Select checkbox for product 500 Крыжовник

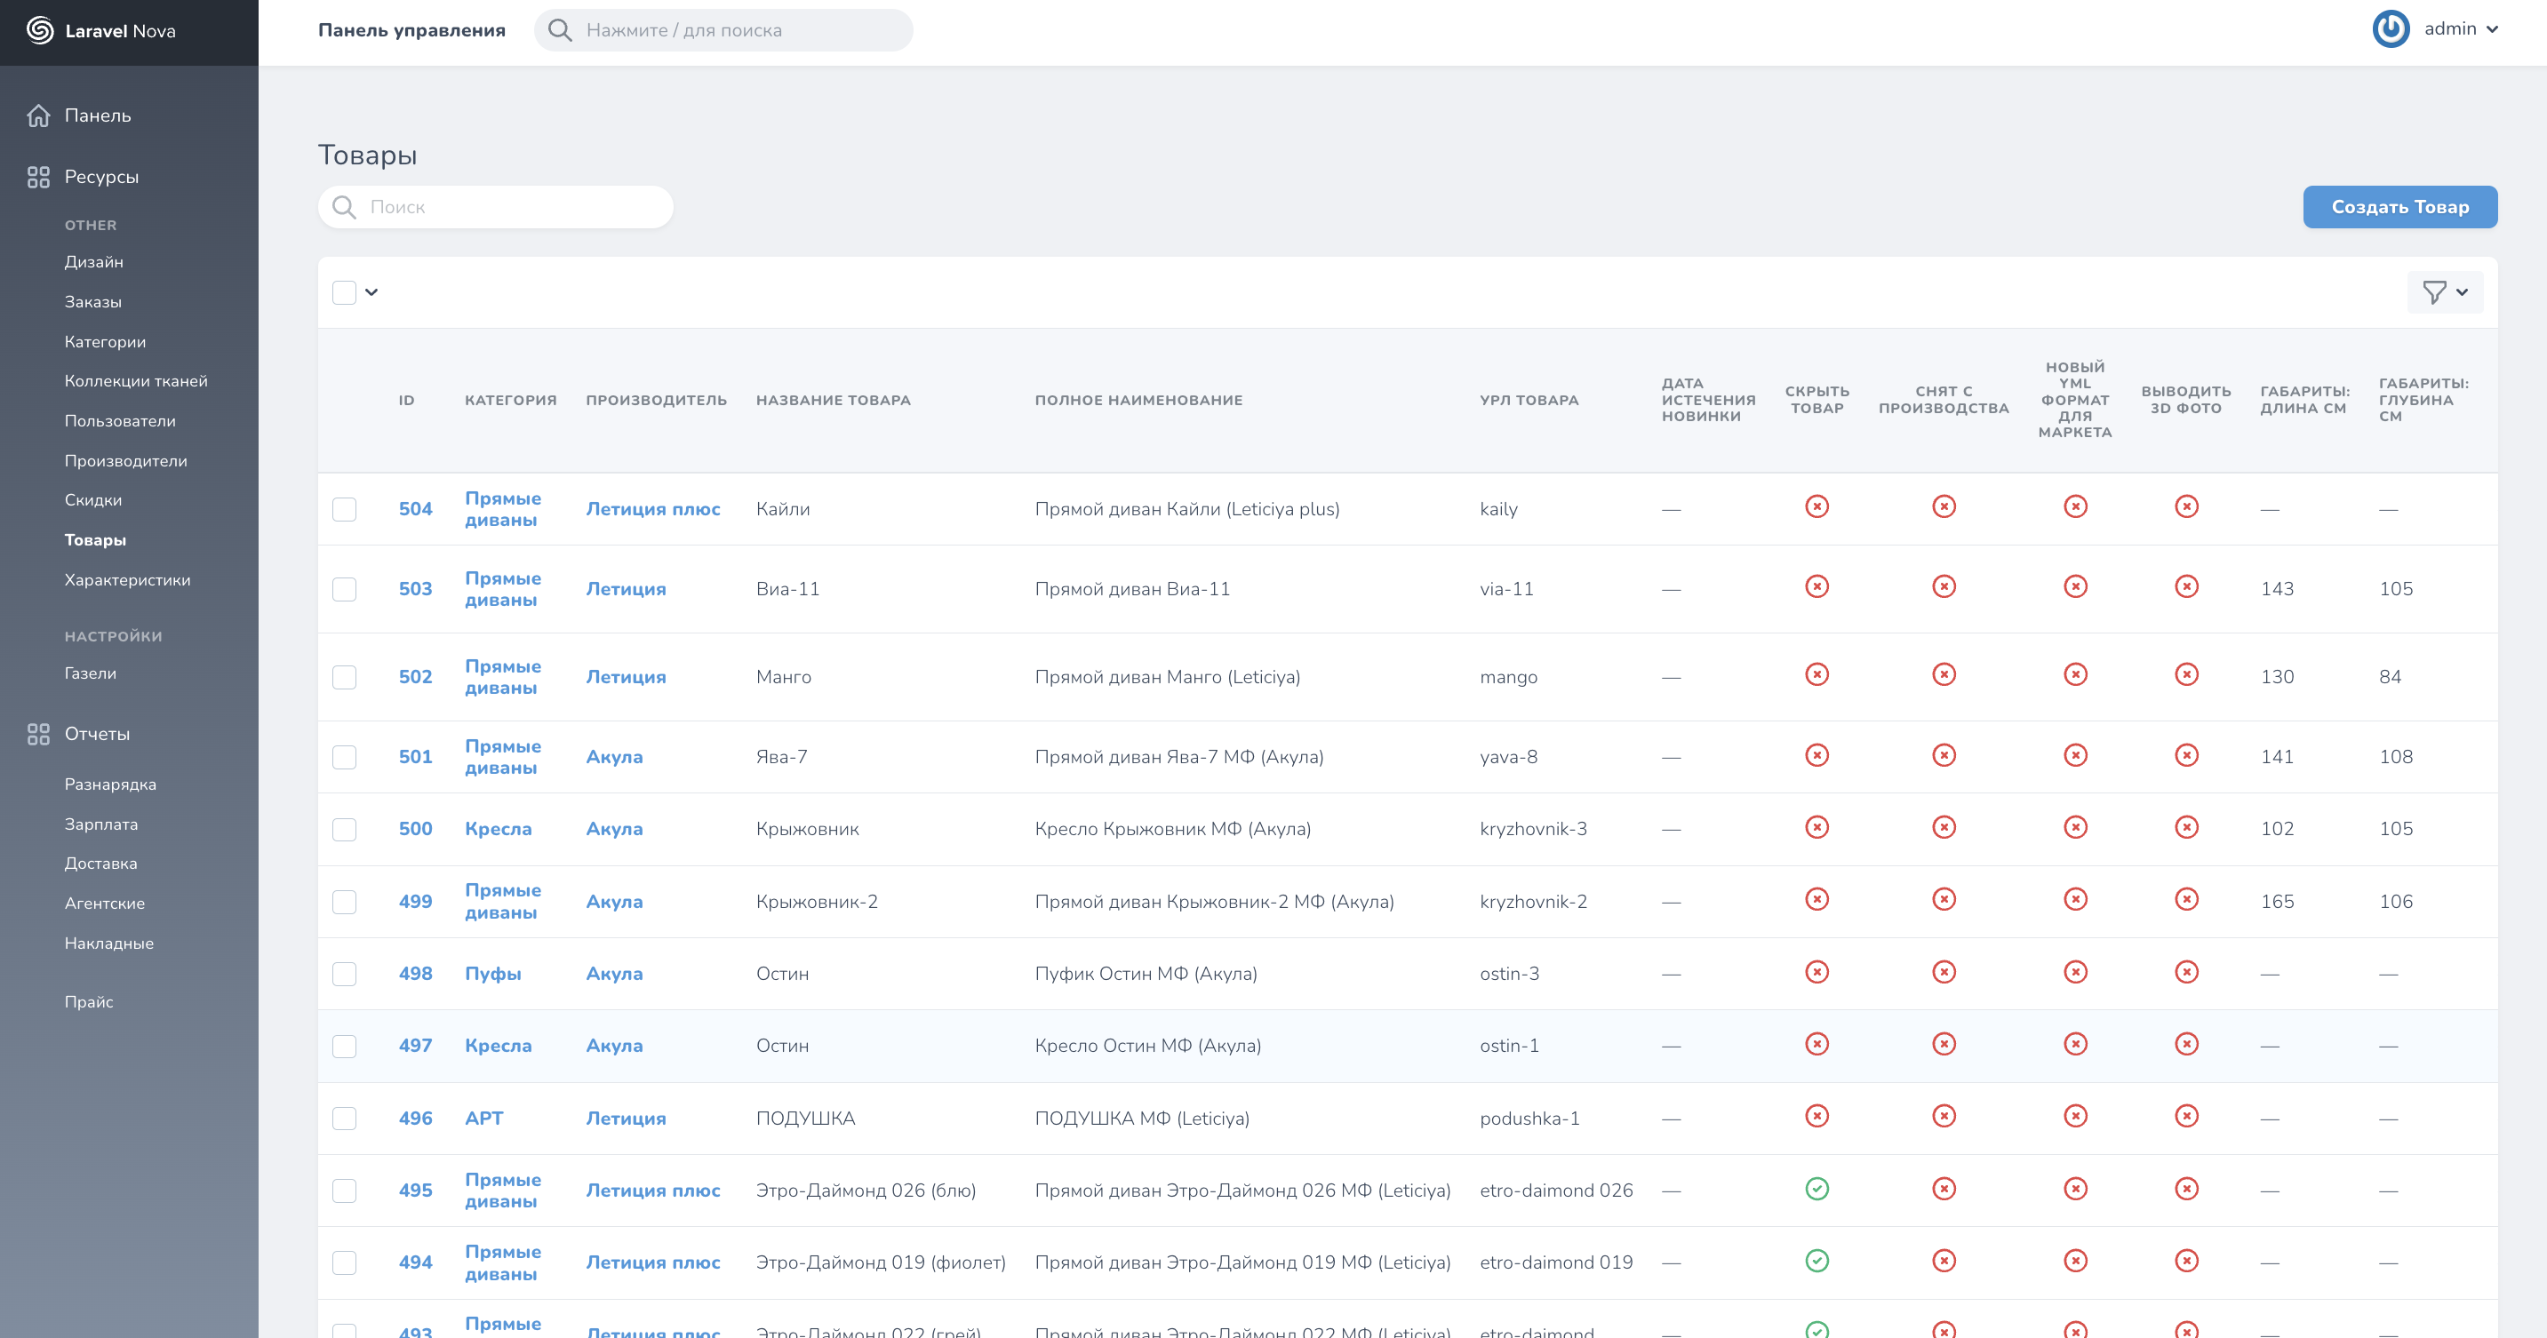tap(344, 830)
